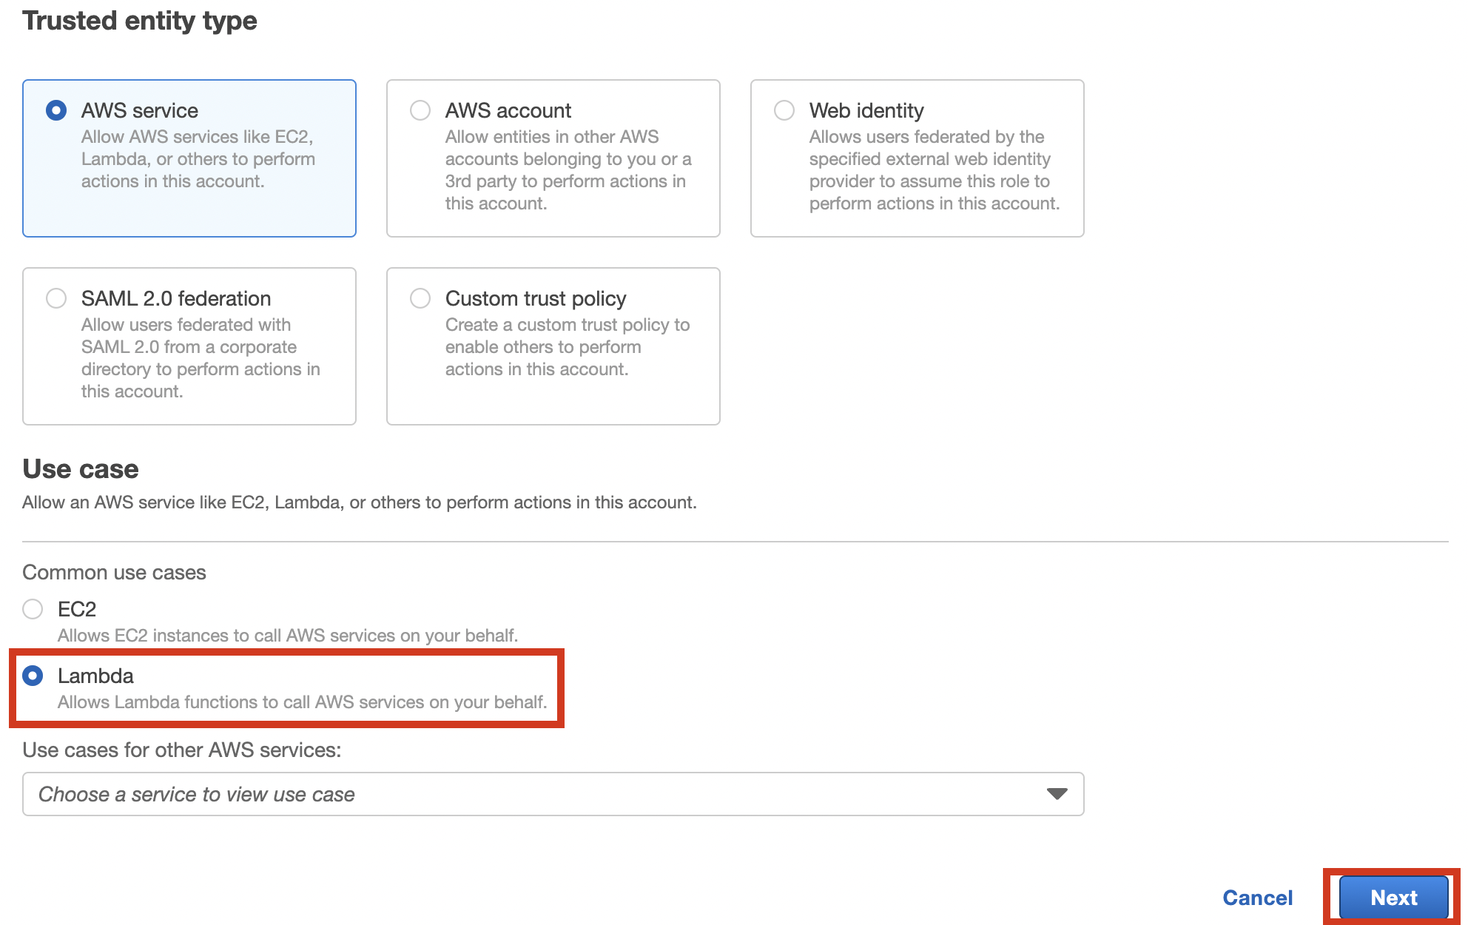This screenshot has height=925, width=1468.
Task: Click the 'Allows EC2 instances to call AWS services' description
Action: pyautogui.click(x=288, y=635)
